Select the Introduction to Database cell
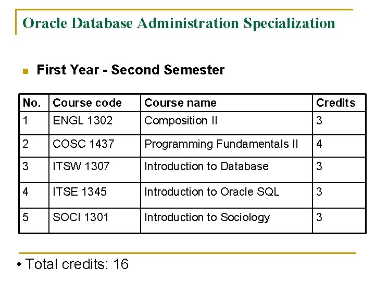 [x=206, y=167]
